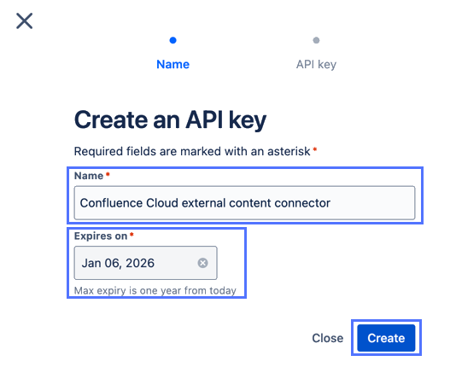This screenshot has width=456, height=367.
Task: Click the 'Create an API key' heading
Action: (170, 119)
